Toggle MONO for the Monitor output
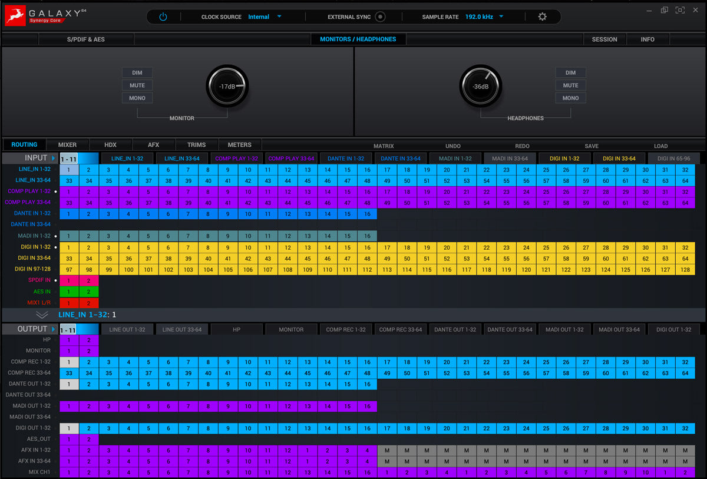The image size is (707, 479). pos(137,98)
